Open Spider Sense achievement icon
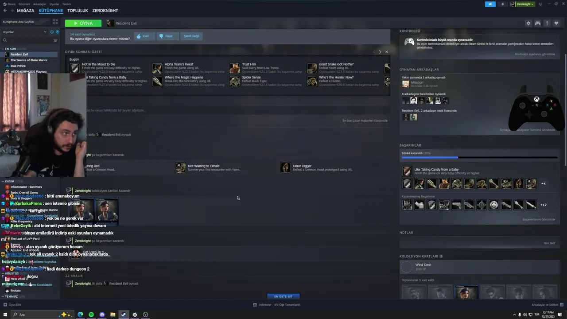Screen dimensions: 567x319 [x=235, y=81]
